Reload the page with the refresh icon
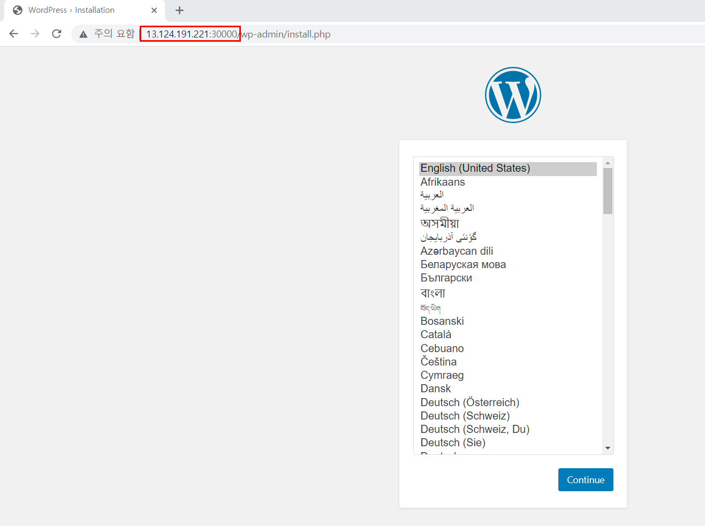 pyautogui.click(x=57, y=34)
